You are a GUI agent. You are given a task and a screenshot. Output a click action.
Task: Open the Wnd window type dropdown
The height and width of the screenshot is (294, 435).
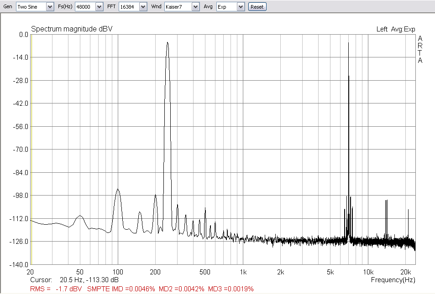click(x=195, y=7)
